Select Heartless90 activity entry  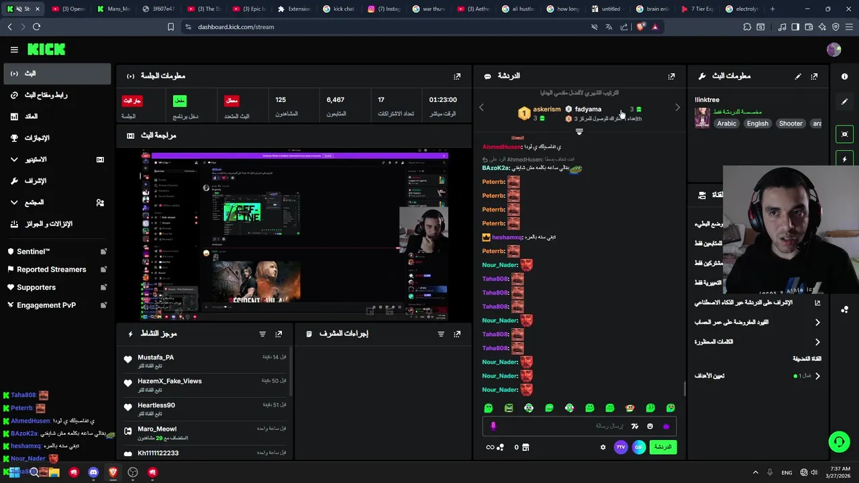point(205,409)
